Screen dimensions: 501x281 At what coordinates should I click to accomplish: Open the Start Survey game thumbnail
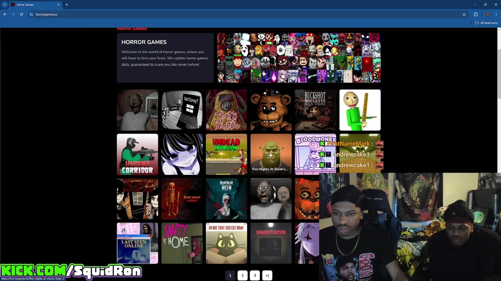click(x=182, y=110)
